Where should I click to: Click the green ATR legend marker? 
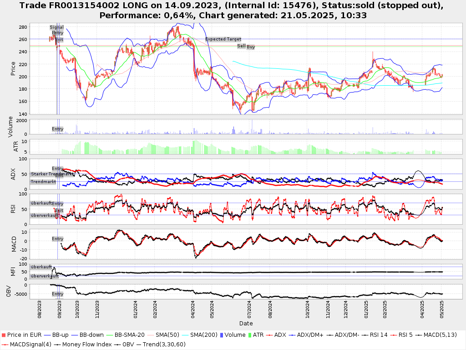[248, 335]
